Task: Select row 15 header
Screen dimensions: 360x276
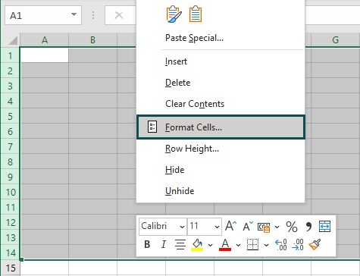Action: 10,268
